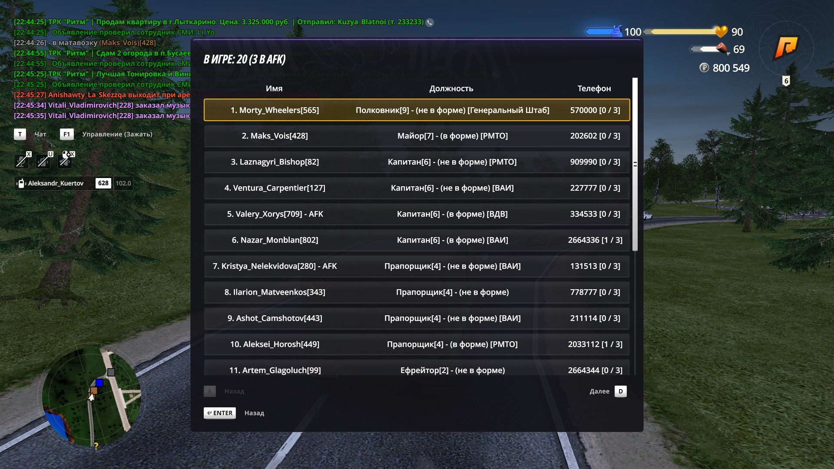This screenshot has height=469, width=834.
Task: Click the microphone mute icon marked X
Action: [x=21, y=161]
